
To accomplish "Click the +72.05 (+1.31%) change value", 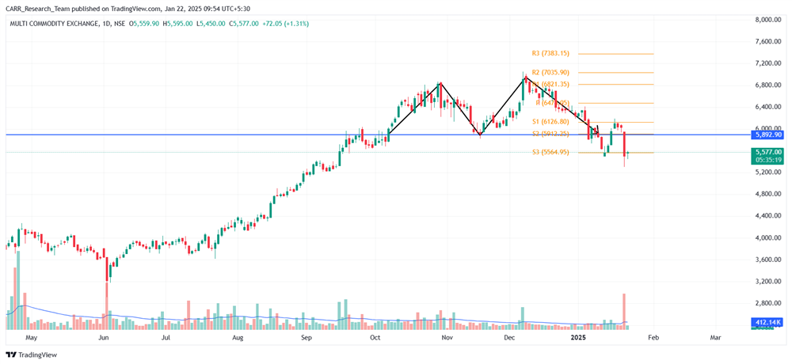I will coord(286,24).
